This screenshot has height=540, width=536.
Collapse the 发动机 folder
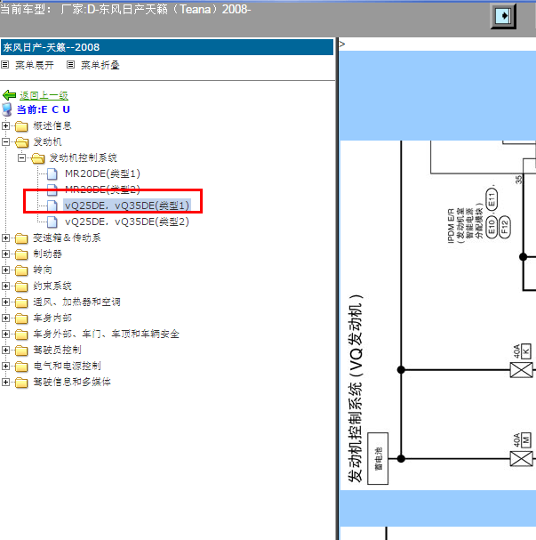coord(5,141)
